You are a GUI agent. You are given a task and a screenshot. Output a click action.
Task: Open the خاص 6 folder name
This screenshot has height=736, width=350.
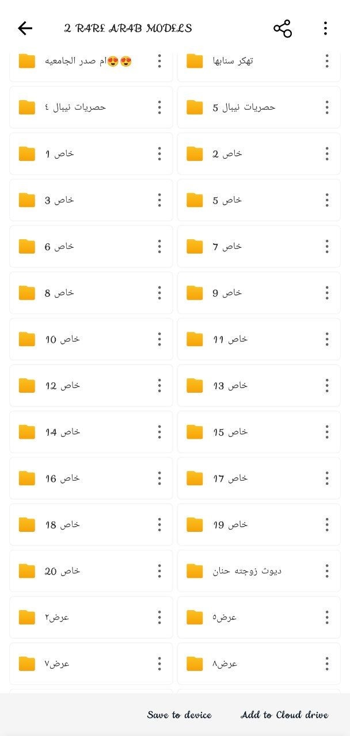click(x=59, y=246)
